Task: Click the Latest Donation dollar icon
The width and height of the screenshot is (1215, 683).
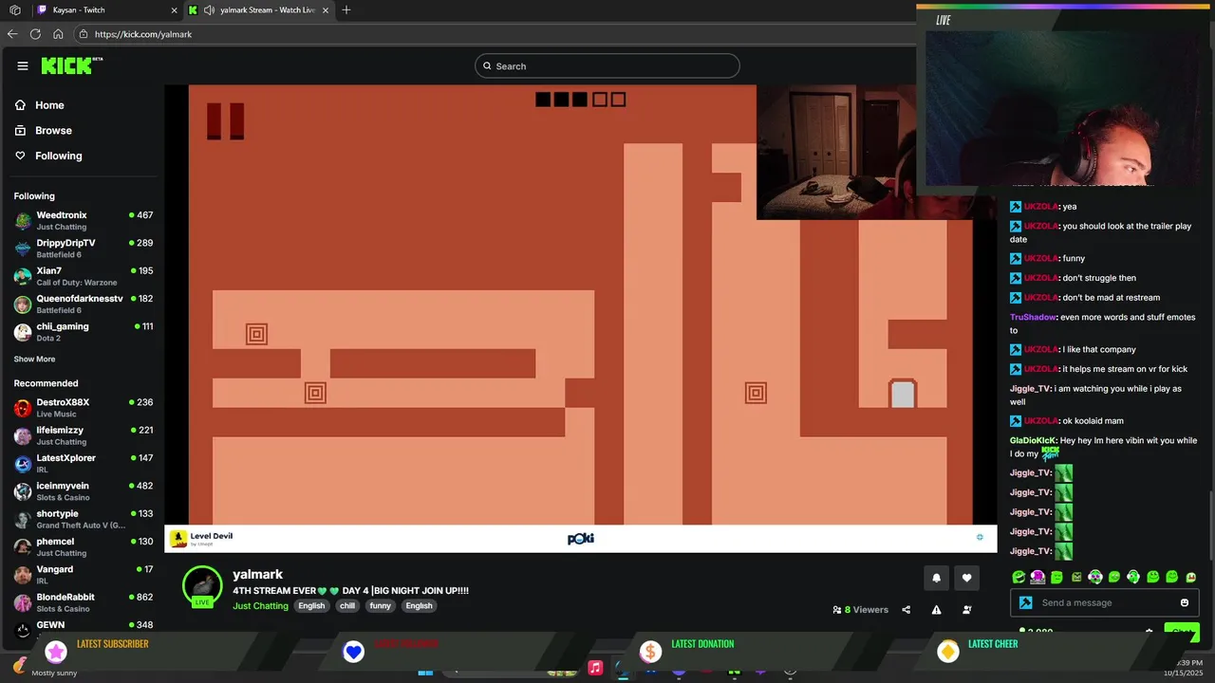Action: pos(650,652)
